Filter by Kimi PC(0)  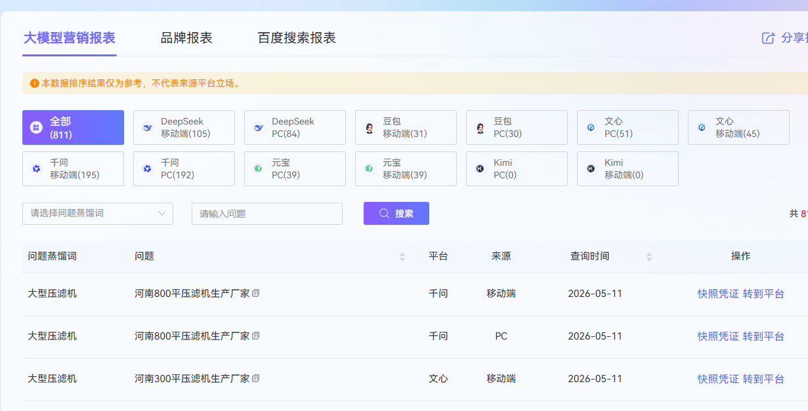[x=517, y=168]
